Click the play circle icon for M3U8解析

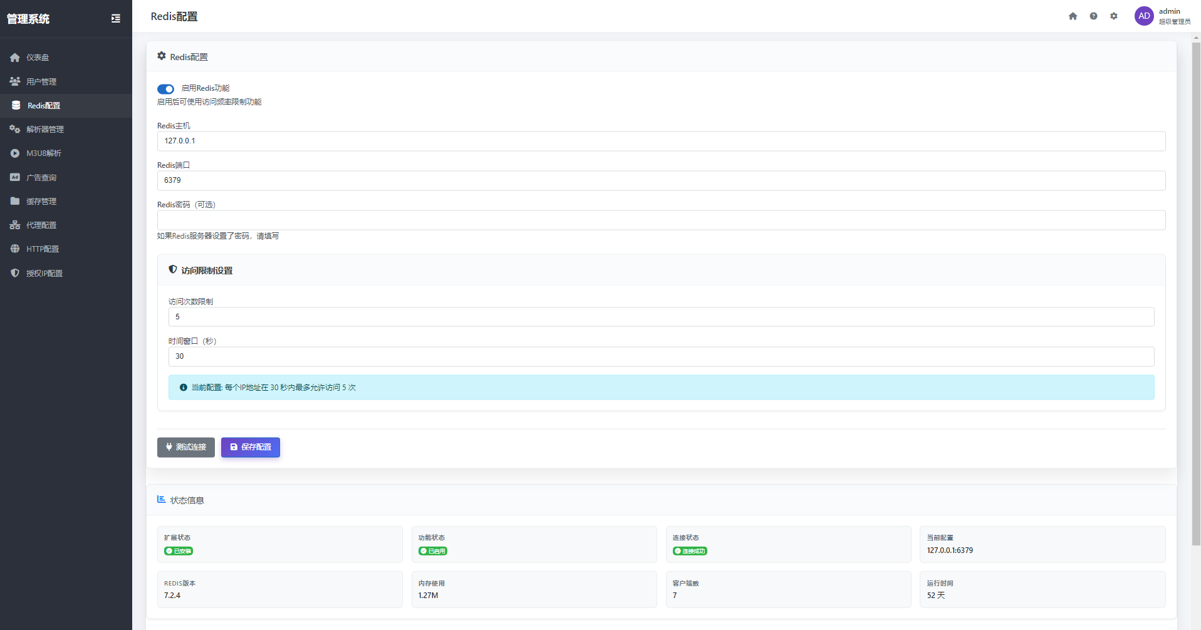pyautogui.click(x=15, y=153)
